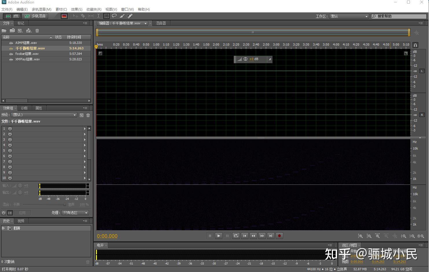Click the search help field
The image size is (429, 272).
(x=399, y=16)
